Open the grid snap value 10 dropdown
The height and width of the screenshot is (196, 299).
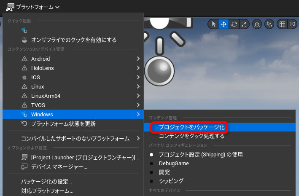tap(292, 24)
